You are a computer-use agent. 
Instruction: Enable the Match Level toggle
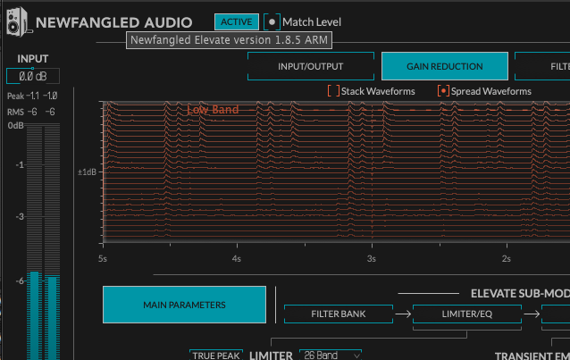[272, 21]
